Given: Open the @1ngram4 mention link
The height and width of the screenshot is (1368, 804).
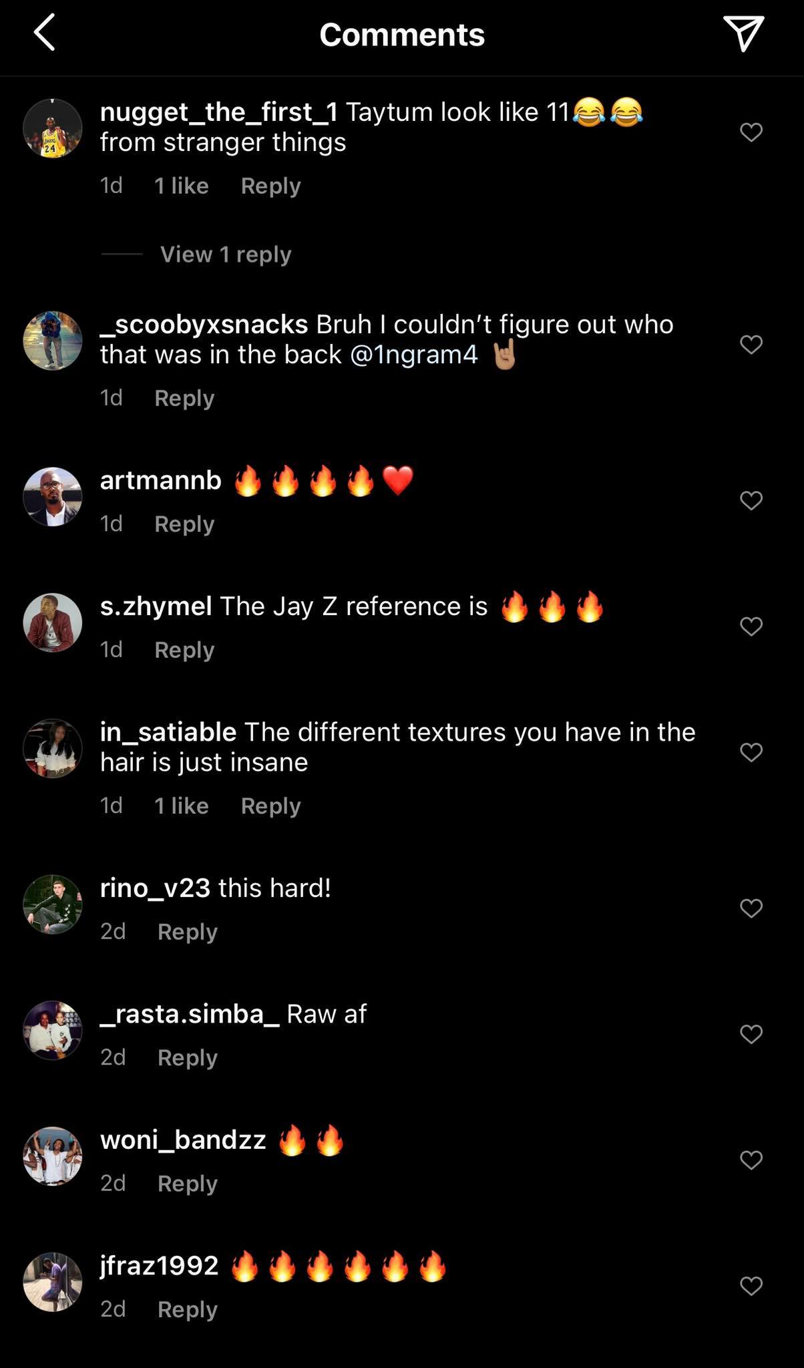Looking at the screenshot, I should [413, 355].
